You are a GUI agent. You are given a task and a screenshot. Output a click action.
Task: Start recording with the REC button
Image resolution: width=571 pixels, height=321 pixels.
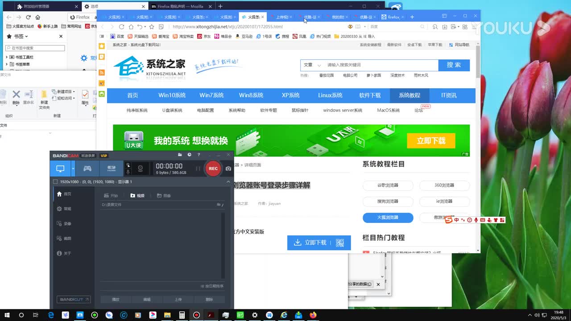[213, 169]
